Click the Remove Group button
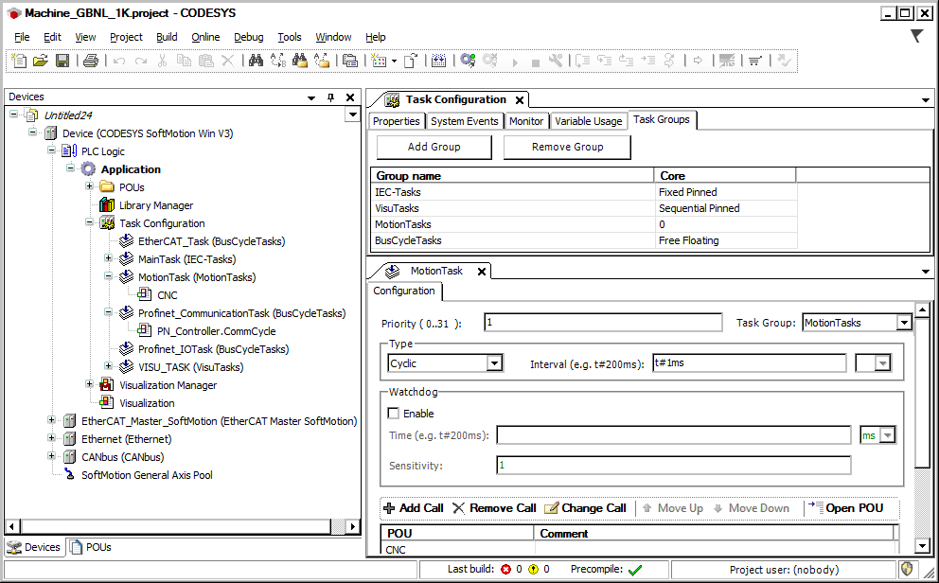This screenshot has width=939, height=583. [x=567, y=148]
